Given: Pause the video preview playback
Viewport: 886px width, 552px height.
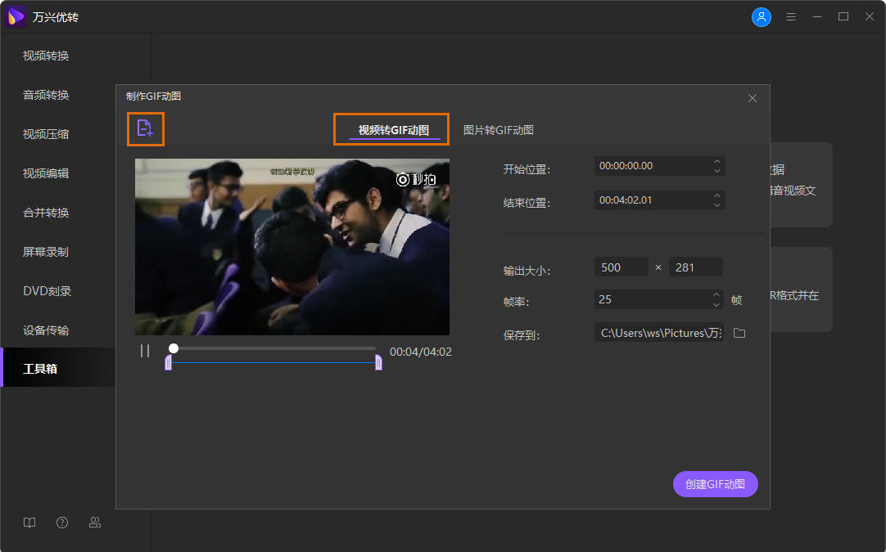Looking at the screenshot, I should point(145,351).
